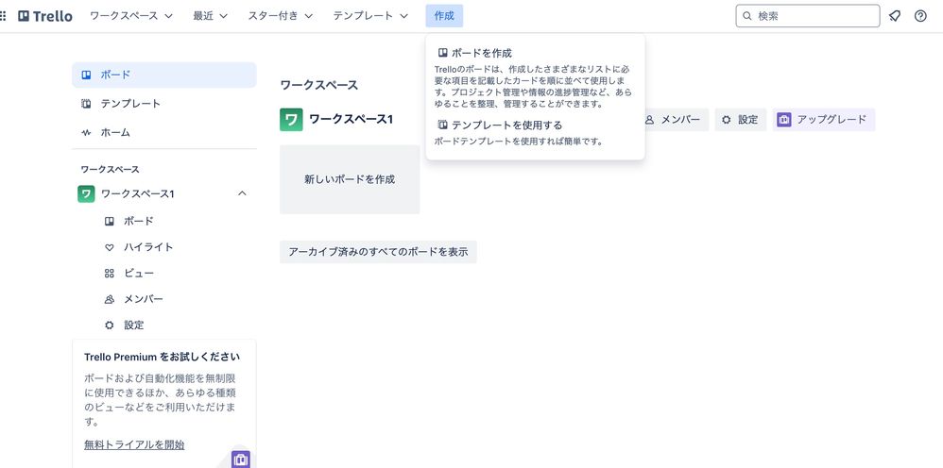The width and height of the screenshot is (943, 468).
Task: Click the board icon in highlighted sidebar item
Action: coord(86,75)
